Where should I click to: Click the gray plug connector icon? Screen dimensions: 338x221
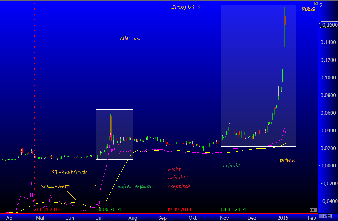(313, 210)
